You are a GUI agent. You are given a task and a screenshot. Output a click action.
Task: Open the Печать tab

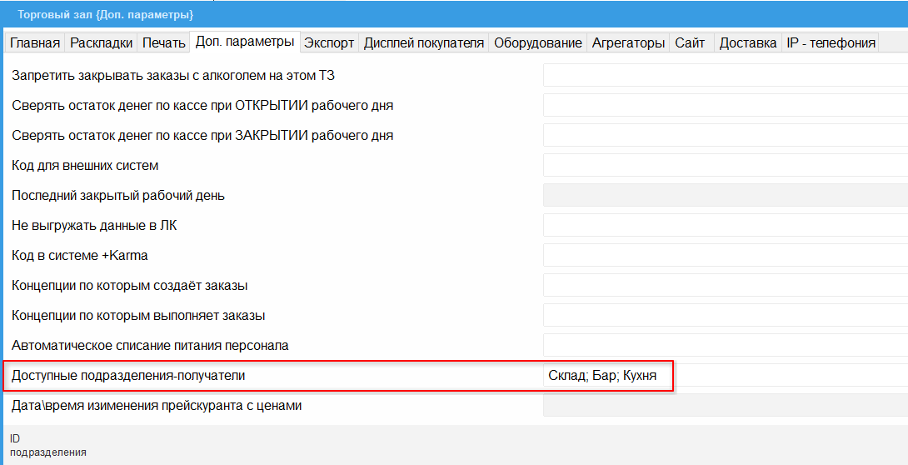[x=164, y=42]
